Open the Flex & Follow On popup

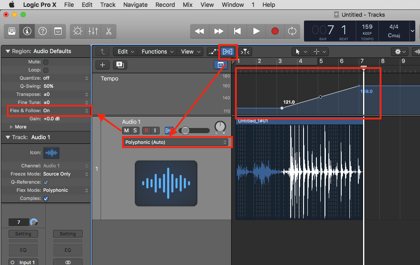66,110
